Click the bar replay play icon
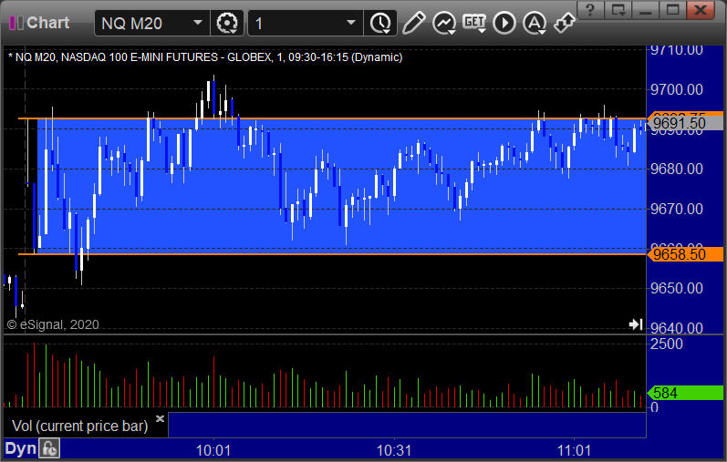The image size is (727, 462). 504,23
